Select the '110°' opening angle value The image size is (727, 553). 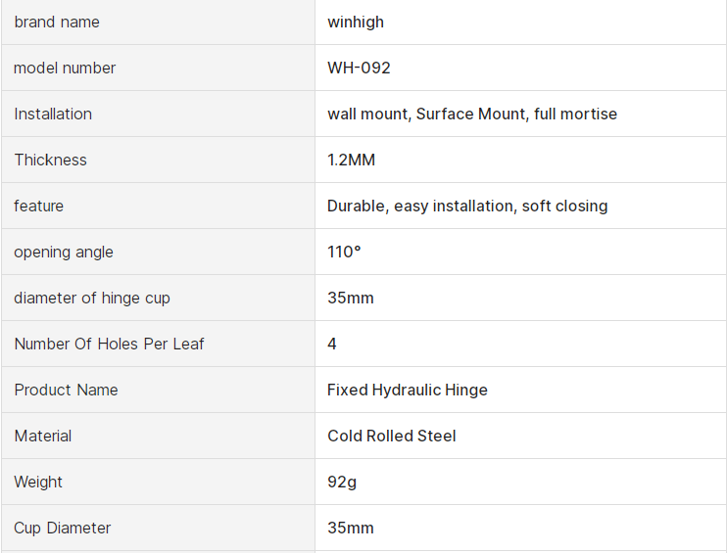click(x=344, y=252)
